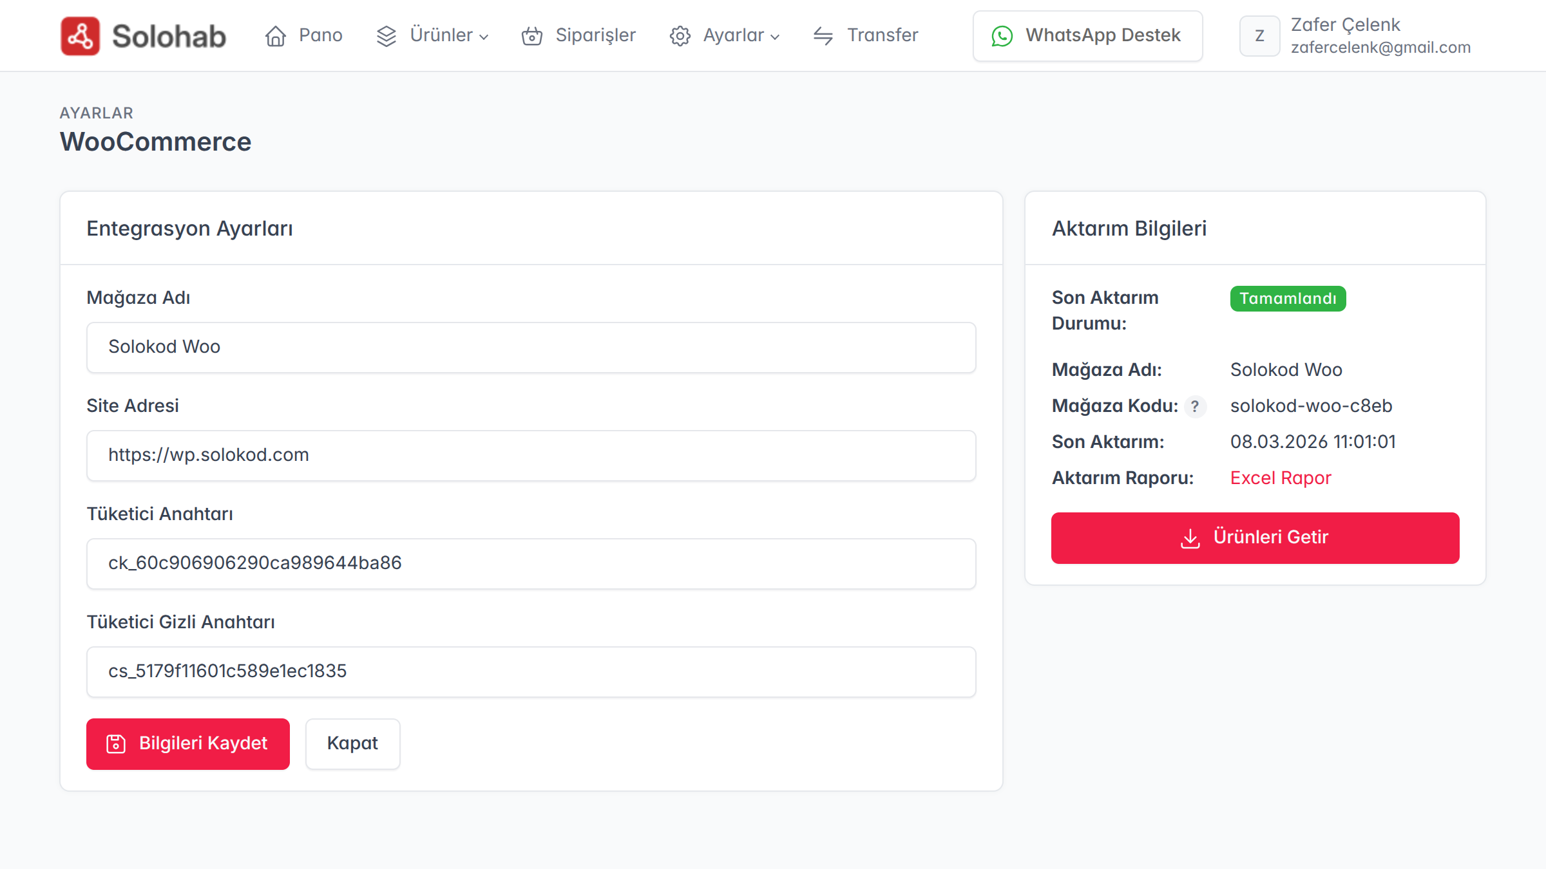
Task: Open the Zafer Çelenk profile name
Action: click(1345, 24)
